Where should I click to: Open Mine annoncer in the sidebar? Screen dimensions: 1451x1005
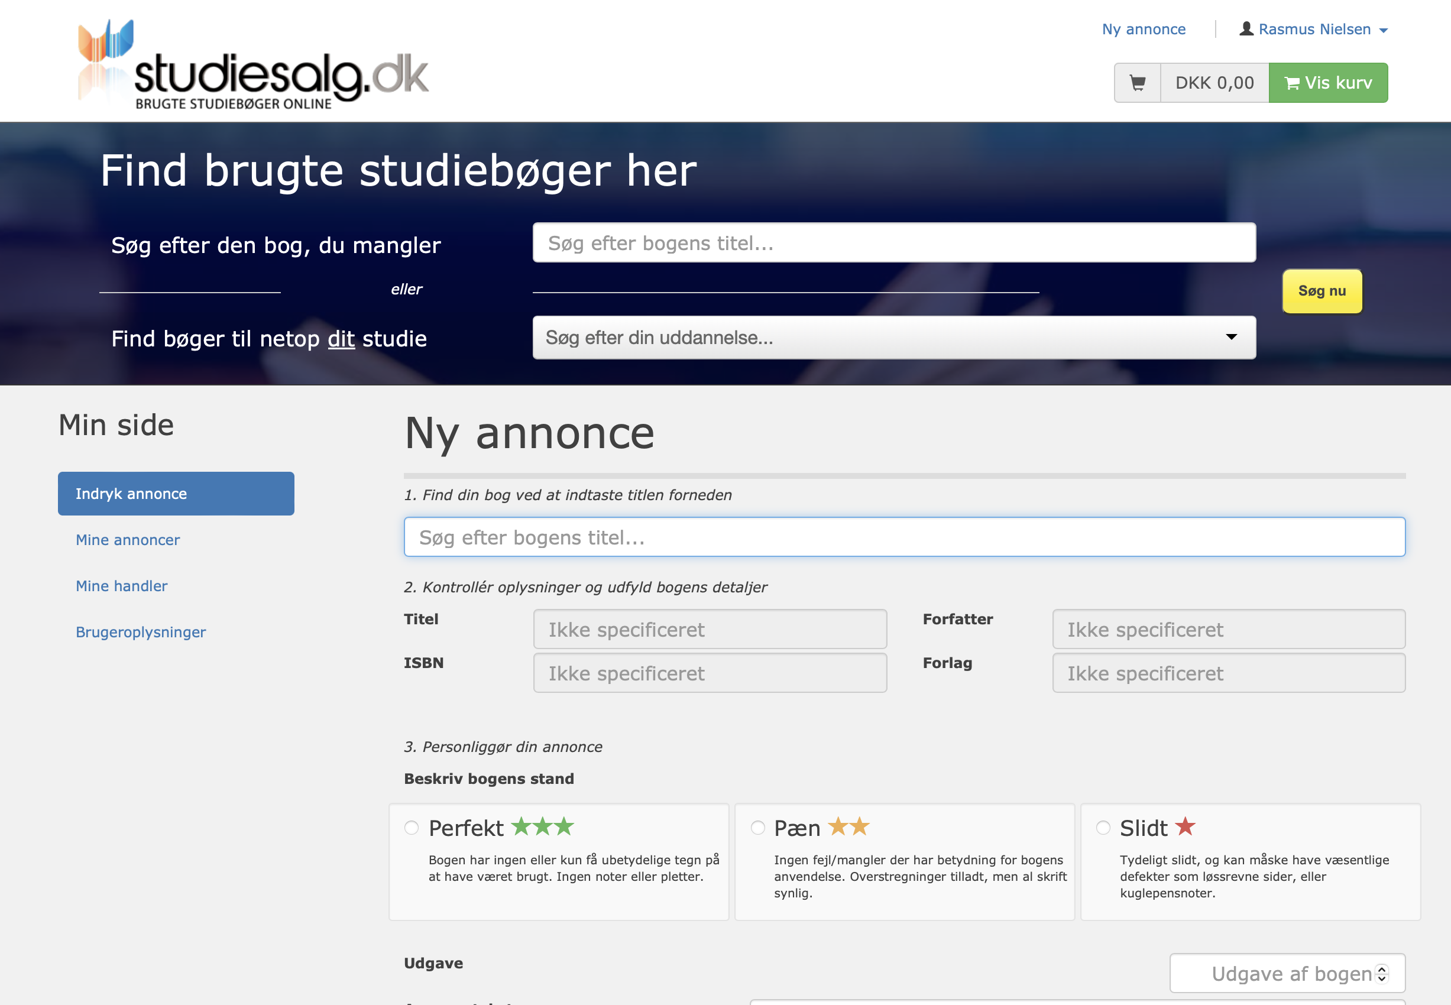[128, 540]
